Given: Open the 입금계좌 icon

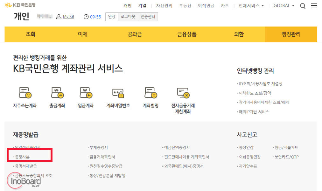Looking at the screenshot, I should (86, 93).
